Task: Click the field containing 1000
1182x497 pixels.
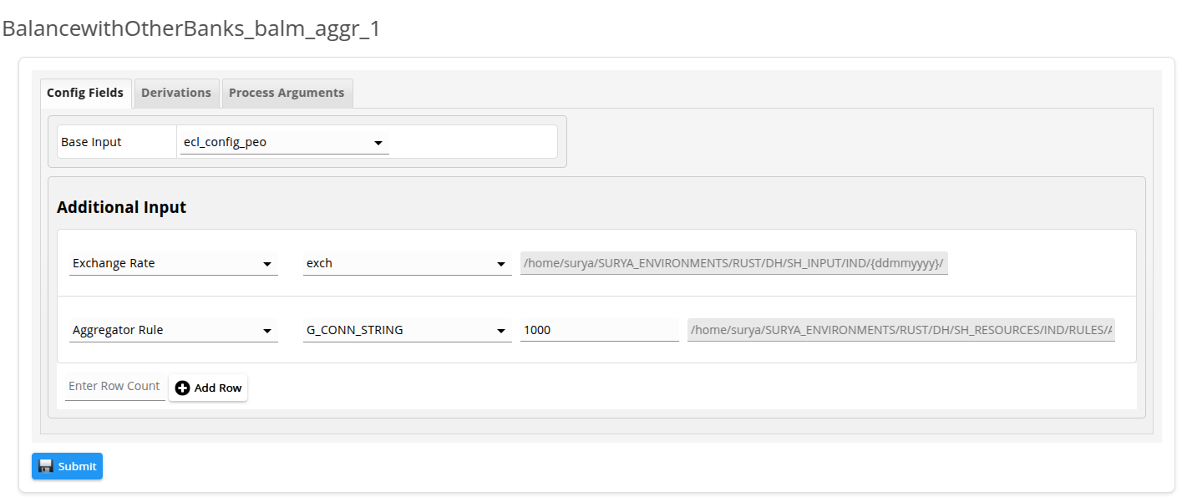Action: 600,330
